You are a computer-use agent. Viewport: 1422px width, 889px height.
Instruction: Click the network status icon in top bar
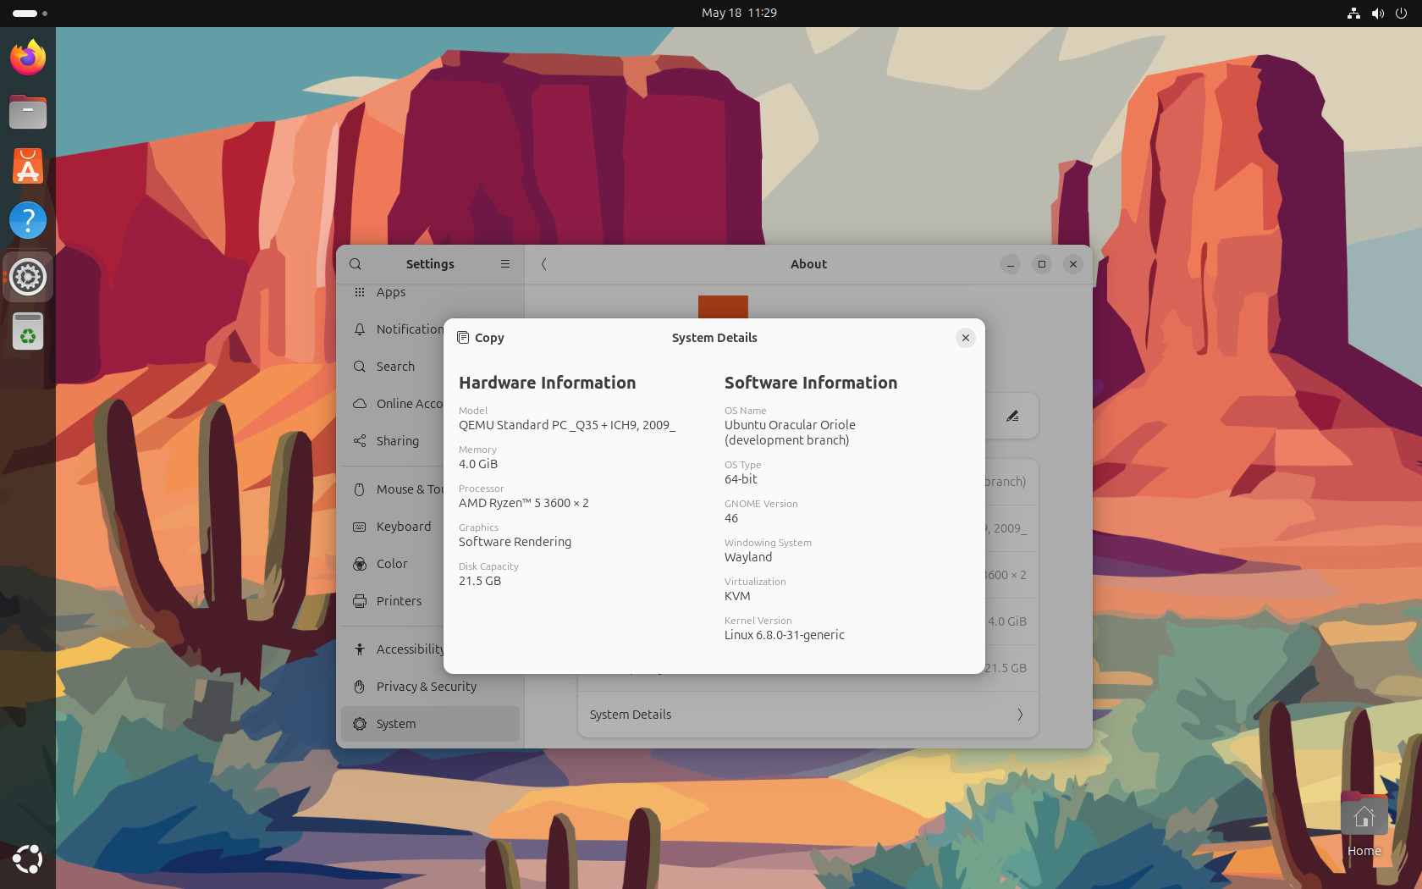tap(1353, 13)
